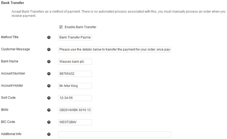
Task: Click the Bank Name input field
Action: click(x=75, y=62)
